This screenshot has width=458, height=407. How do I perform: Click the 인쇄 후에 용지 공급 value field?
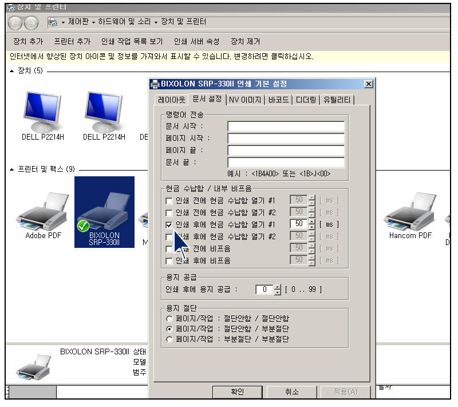click(264, 290)
